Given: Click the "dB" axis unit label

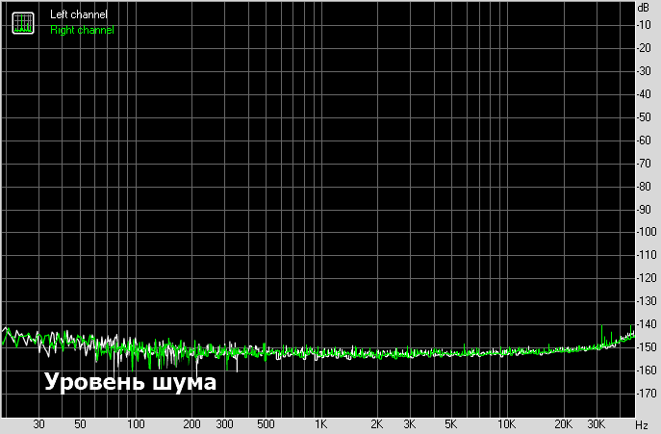Looking at the screenshot, I should click(644, 8).
